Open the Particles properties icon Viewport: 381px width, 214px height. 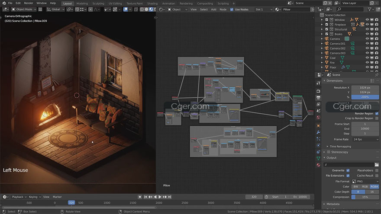[318, 139]
